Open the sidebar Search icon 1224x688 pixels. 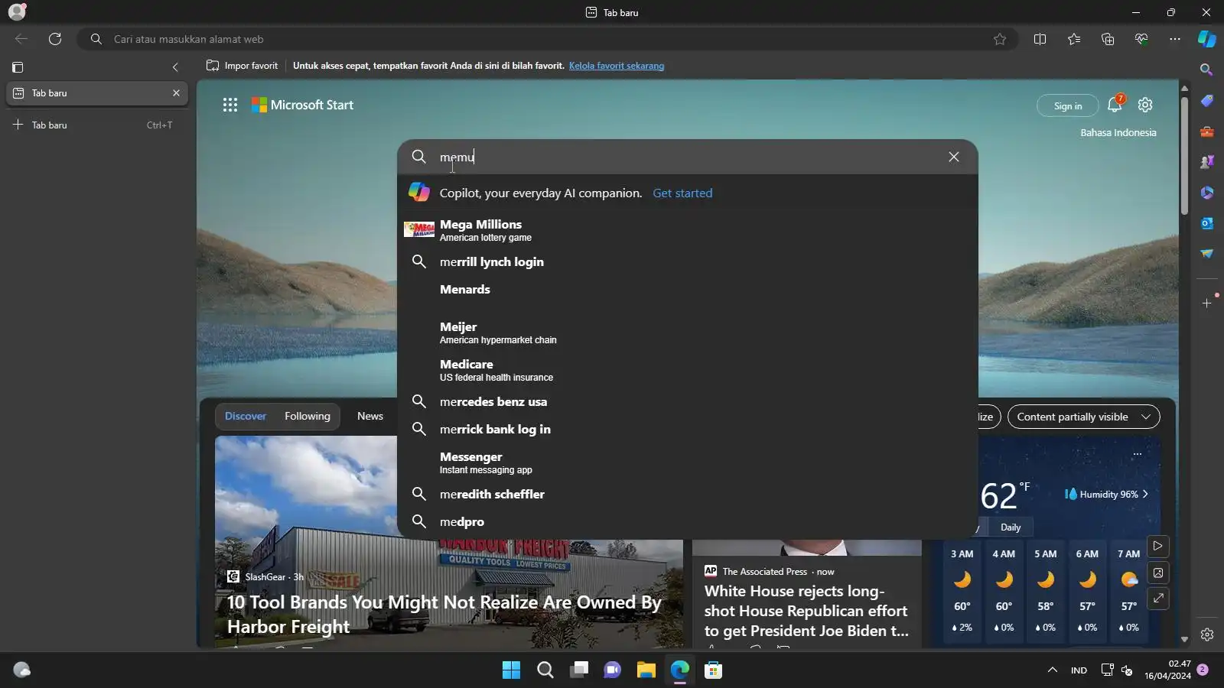pos(1206,70)
